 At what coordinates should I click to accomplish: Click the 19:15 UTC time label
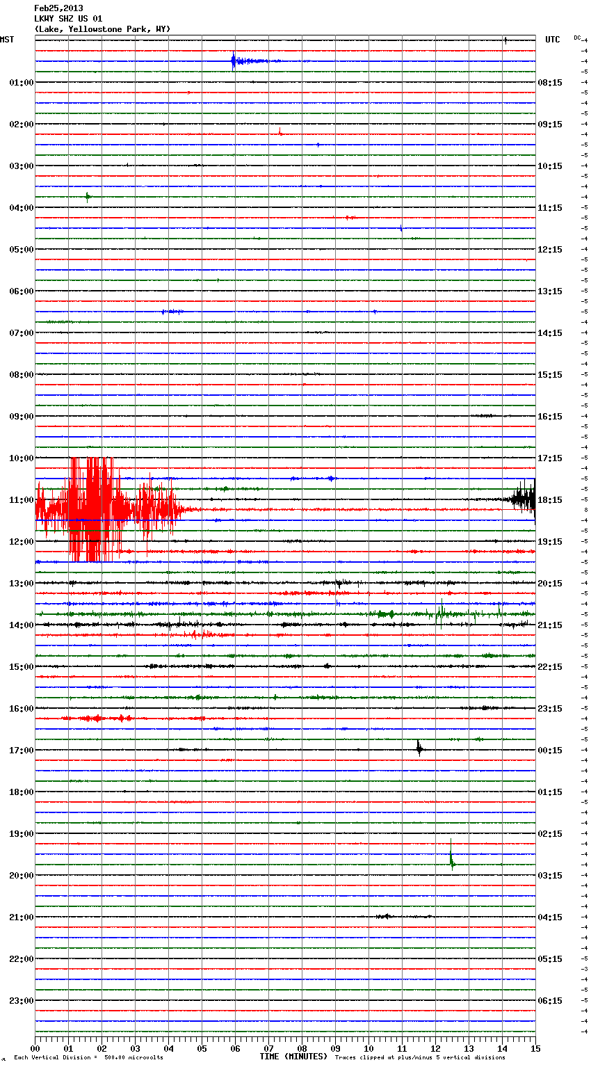[550, 542]
